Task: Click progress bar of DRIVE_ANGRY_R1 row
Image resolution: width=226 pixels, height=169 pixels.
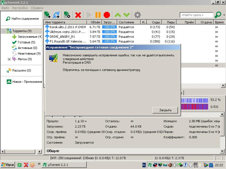Action: pos(110,37)
